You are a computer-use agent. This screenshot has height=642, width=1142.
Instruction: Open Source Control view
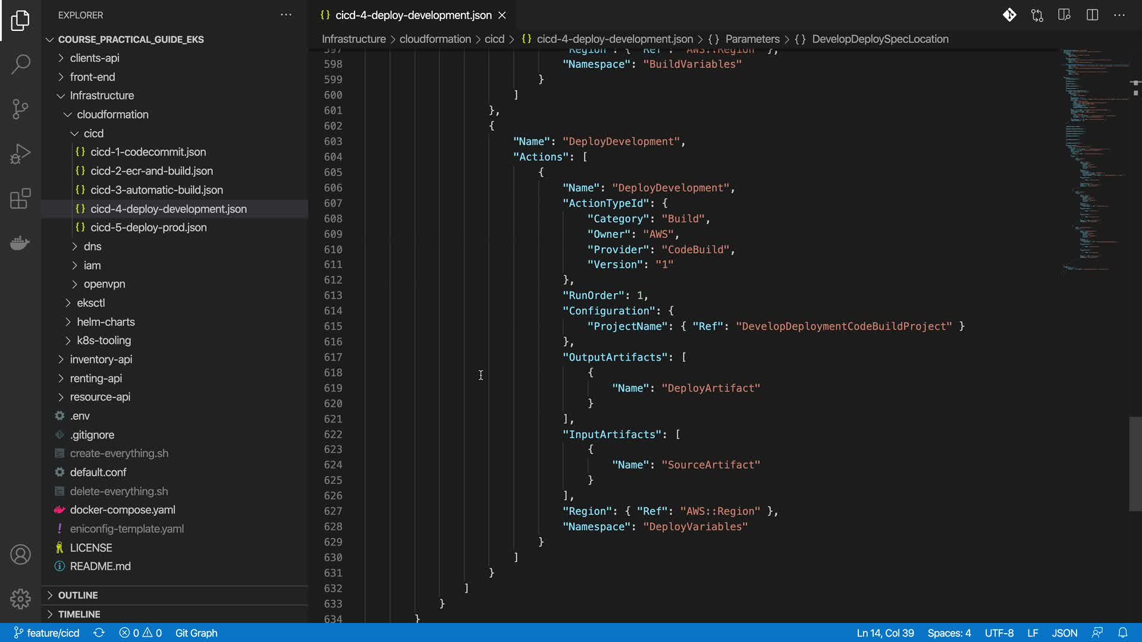click(20, 109)
